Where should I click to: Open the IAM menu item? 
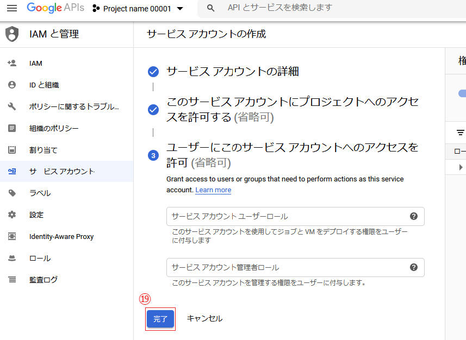(36, 64)
